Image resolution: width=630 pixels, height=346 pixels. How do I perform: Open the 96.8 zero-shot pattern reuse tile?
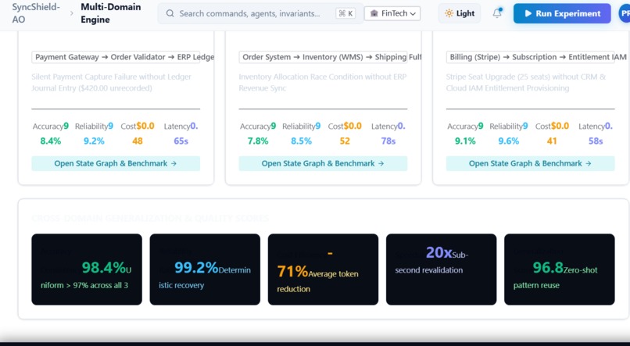pos(560,269)
